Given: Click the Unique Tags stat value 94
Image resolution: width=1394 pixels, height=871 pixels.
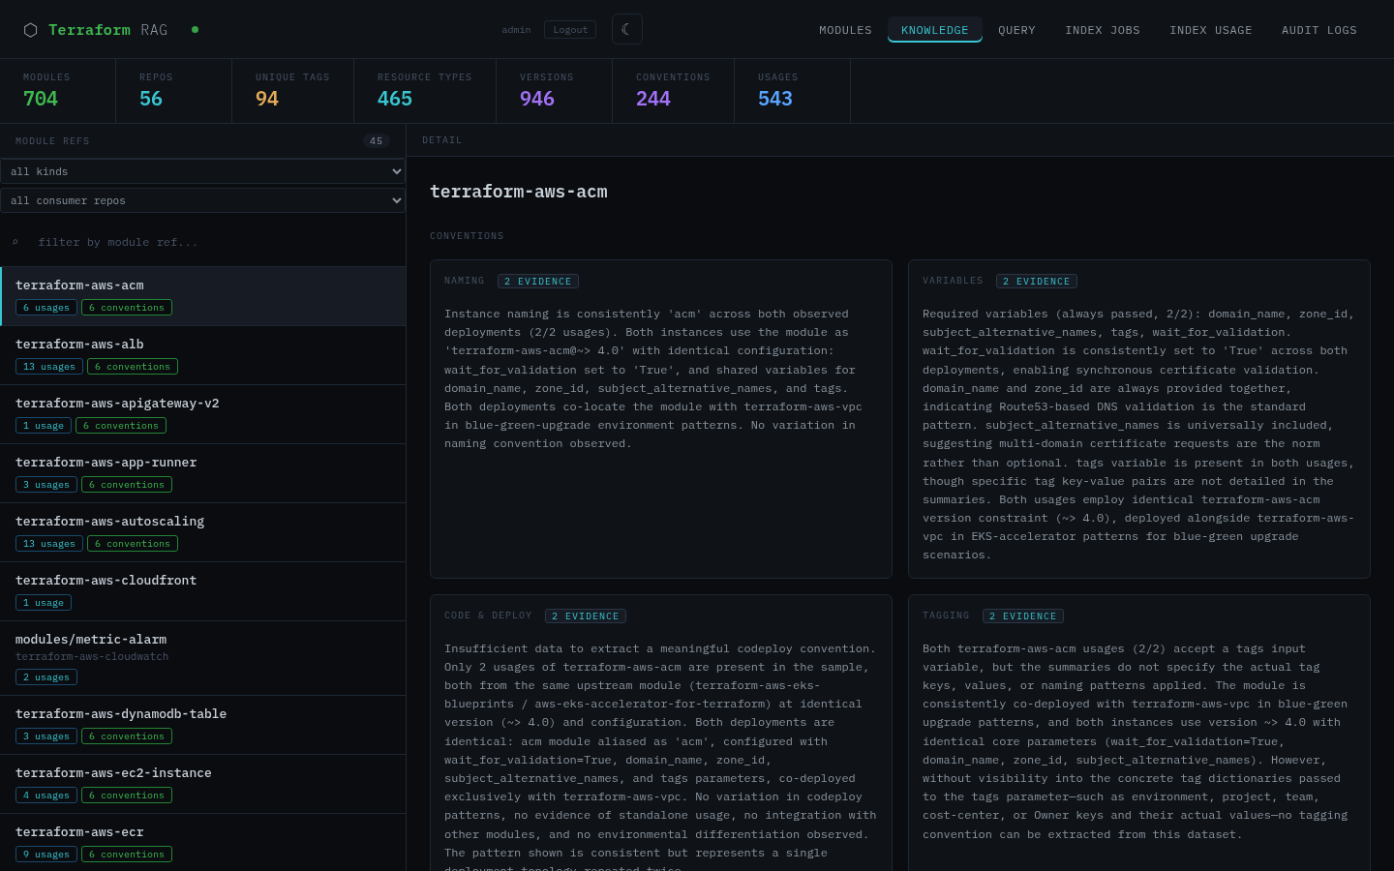Looking at the screenshot, I should click(x=267, y=99).
